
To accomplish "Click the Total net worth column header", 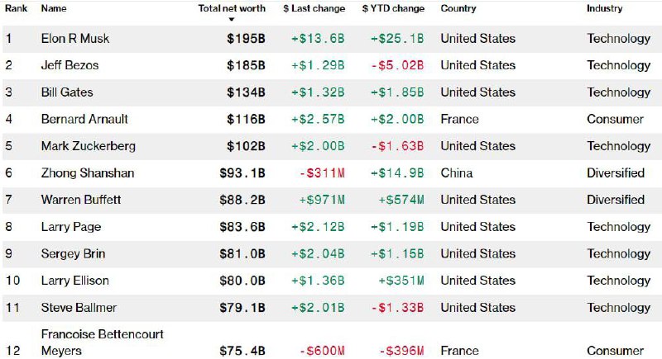I will pyautogui.click(x=232, y=8).
